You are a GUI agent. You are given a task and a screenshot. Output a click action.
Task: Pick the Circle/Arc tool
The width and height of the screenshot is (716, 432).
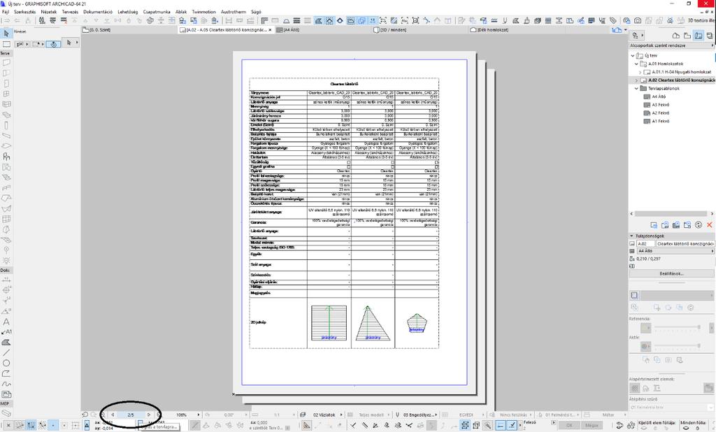tap(6, 363)
